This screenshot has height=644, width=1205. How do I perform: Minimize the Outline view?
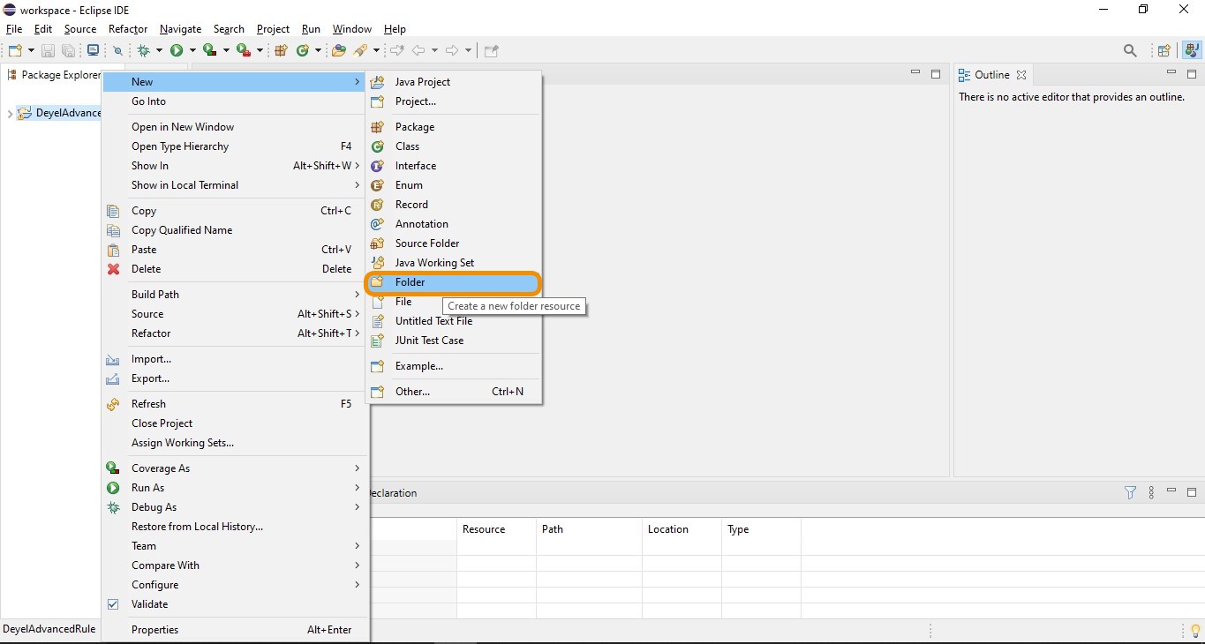[1171, 73]
